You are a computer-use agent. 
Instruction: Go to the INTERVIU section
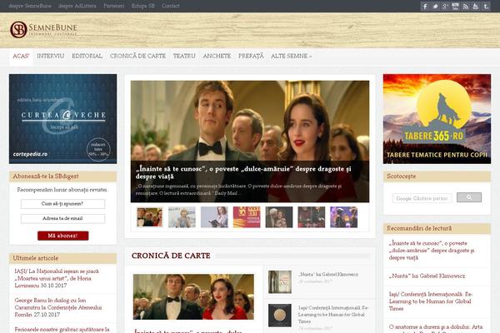coord(50,56)
